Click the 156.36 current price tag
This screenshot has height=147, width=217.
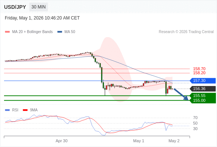point(203,89)
